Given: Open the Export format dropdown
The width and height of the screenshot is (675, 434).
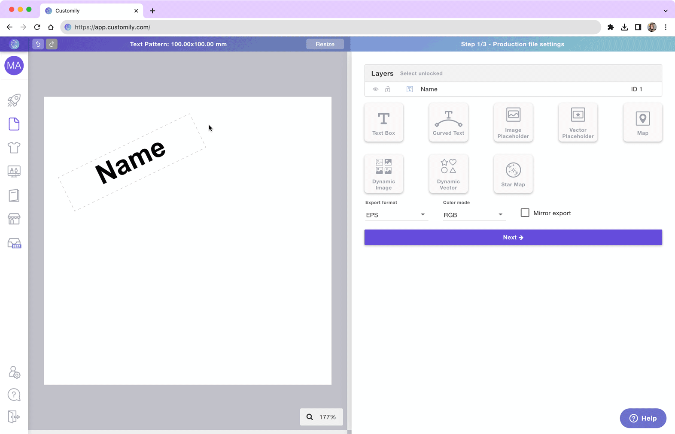Looking at the screenshot, I should [395, 215].
